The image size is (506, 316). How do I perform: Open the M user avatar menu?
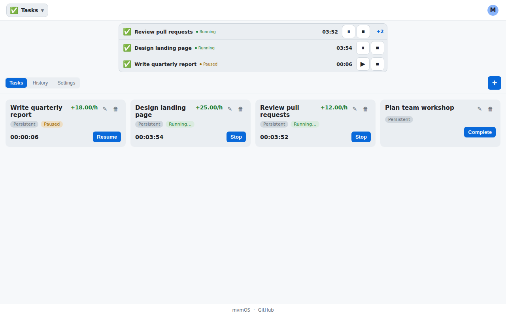pyautogui.click(x=493, y=10)
